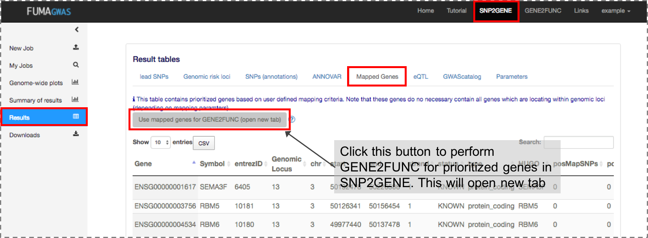This screenshot has width=648, height=238.
Task: Open the Home page
Action: 425,11
